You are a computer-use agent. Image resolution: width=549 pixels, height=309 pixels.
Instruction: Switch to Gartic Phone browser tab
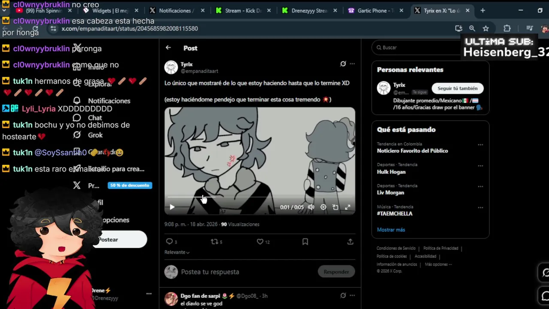375,11
